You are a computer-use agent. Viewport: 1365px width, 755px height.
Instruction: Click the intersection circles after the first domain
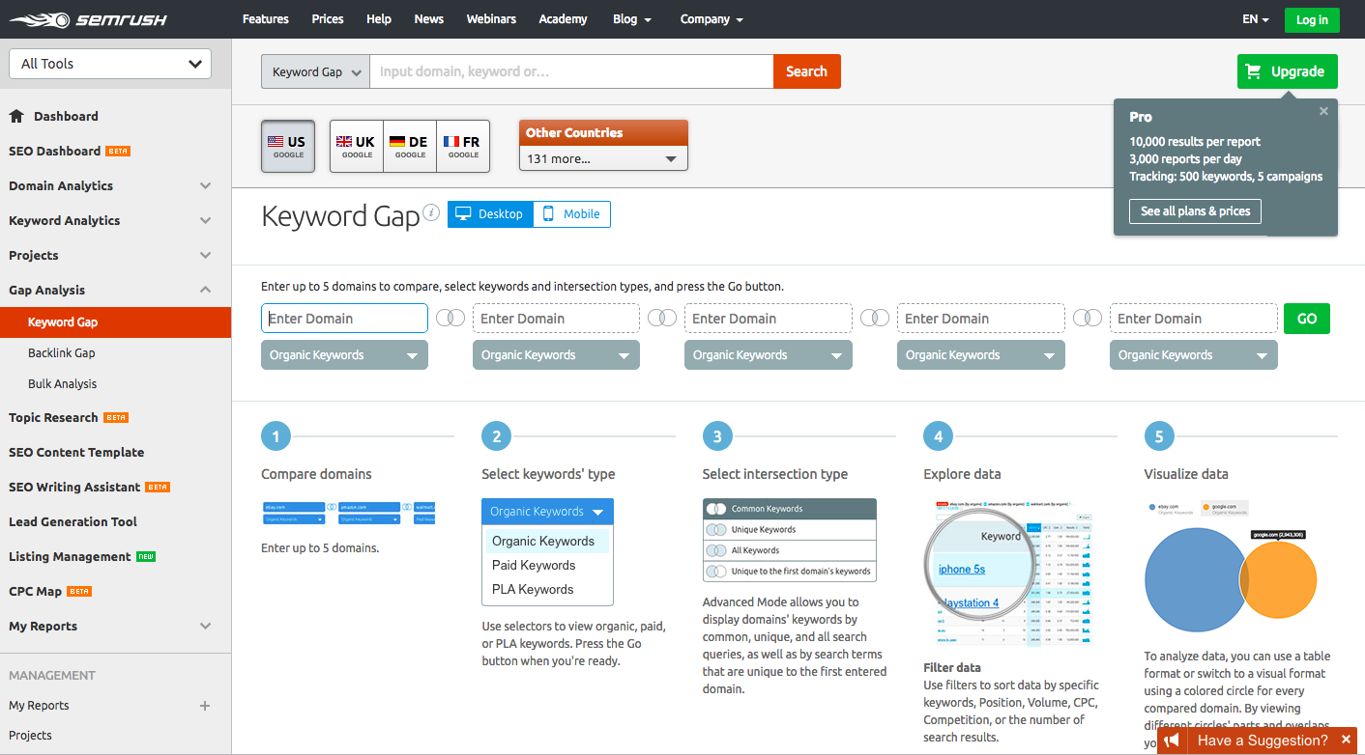tap(450, 319)
